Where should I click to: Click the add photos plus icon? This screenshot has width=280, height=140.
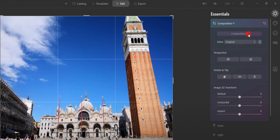[66, 3]
